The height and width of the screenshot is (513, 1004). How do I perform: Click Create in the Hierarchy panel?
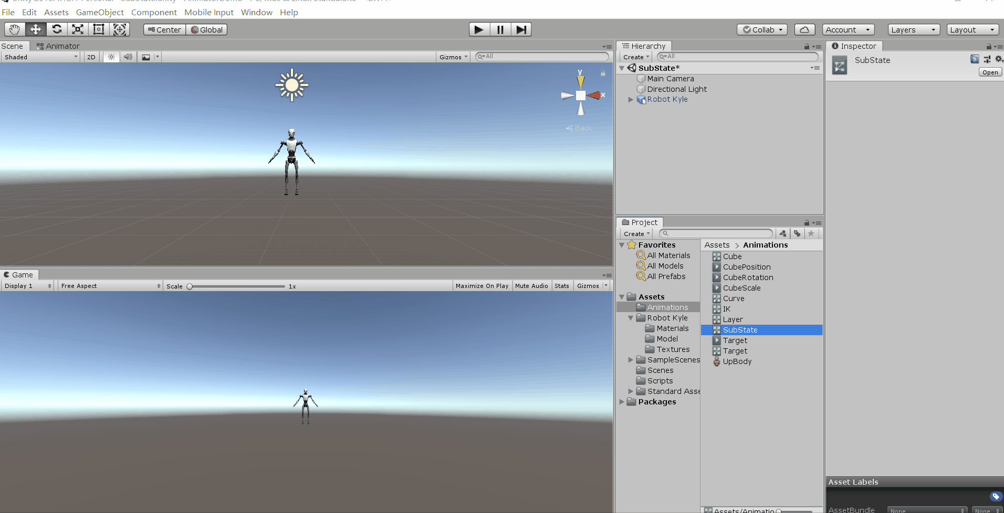636,57
